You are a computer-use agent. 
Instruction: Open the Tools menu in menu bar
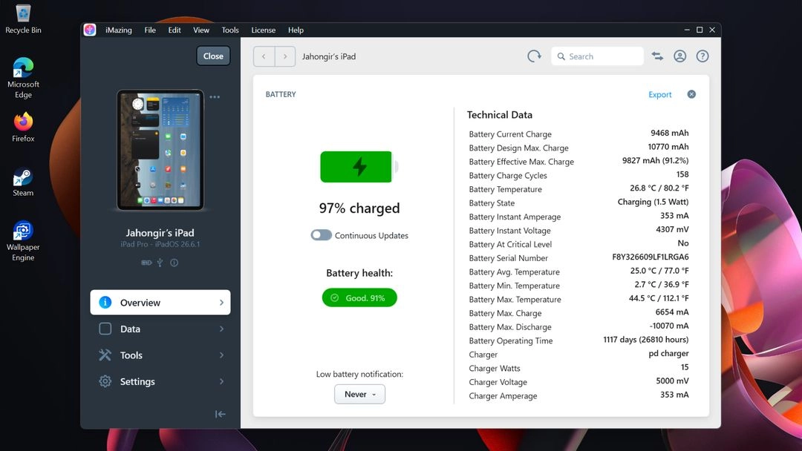[230, 30]
